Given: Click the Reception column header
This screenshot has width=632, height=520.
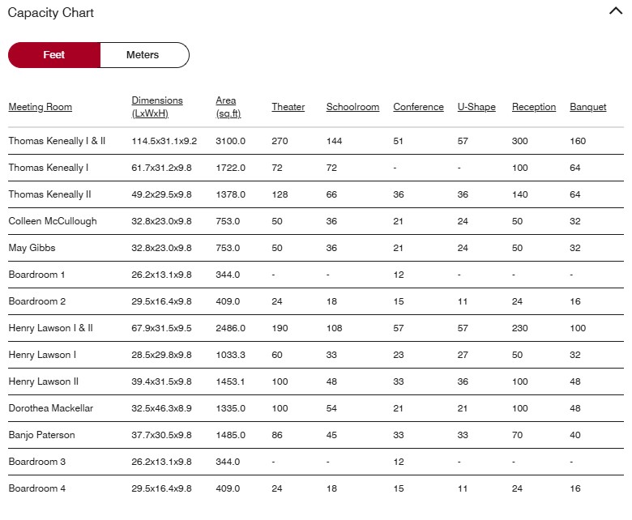Looking at the screenshot, I should (x=534, y=107).
